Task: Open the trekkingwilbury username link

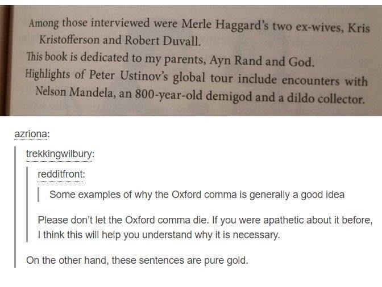Action: (x=60, y=154)
